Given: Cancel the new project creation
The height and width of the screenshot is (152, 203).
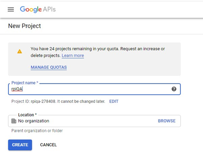Looking at the screenshot, I should click(x=48, y=145).
